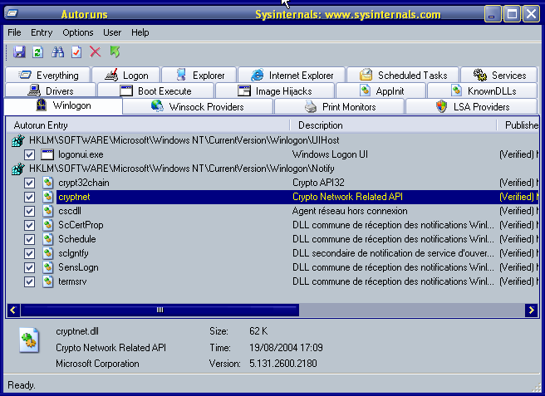Screen dimensions: 545x396
Task: Open the Help menu
Action: pyautogui.click(x=140, y=32)
